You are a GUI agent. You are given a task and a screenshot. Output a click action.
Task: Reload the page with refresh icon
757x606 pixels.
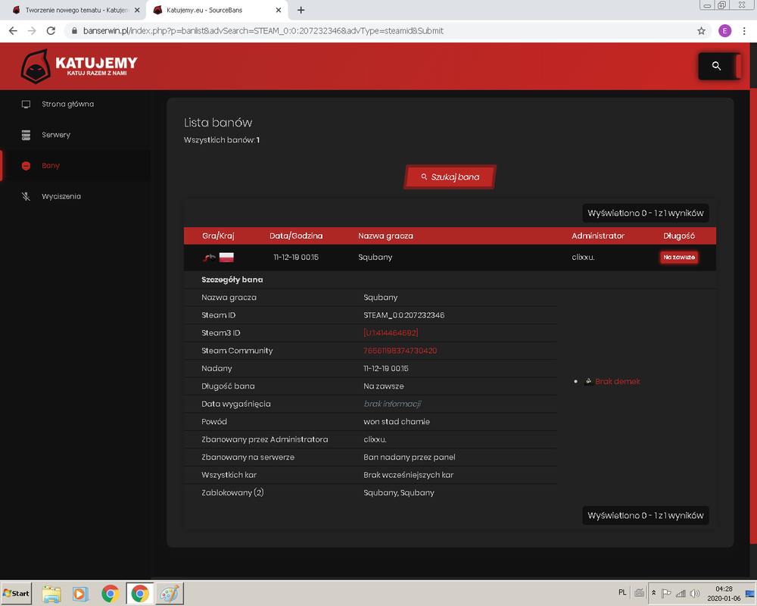pyautogui.click(x=51, y=30)
